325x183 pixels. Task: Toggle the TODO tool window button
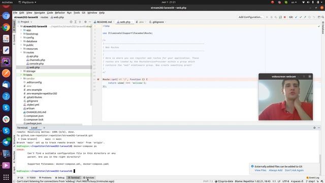point(31,177)
